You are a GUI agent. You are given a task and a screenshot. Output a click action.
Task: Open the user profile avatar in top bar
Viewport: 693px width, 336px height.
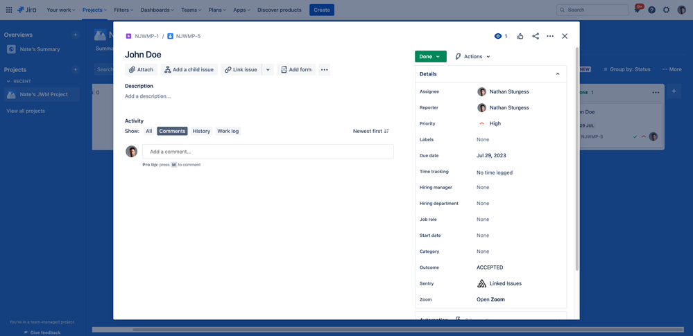pyautogui.click(x=681, y=10)
